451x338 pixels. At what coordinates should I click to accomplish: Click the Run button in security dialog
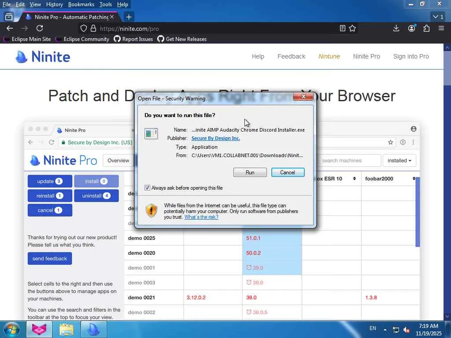click(x=250, y=173)
